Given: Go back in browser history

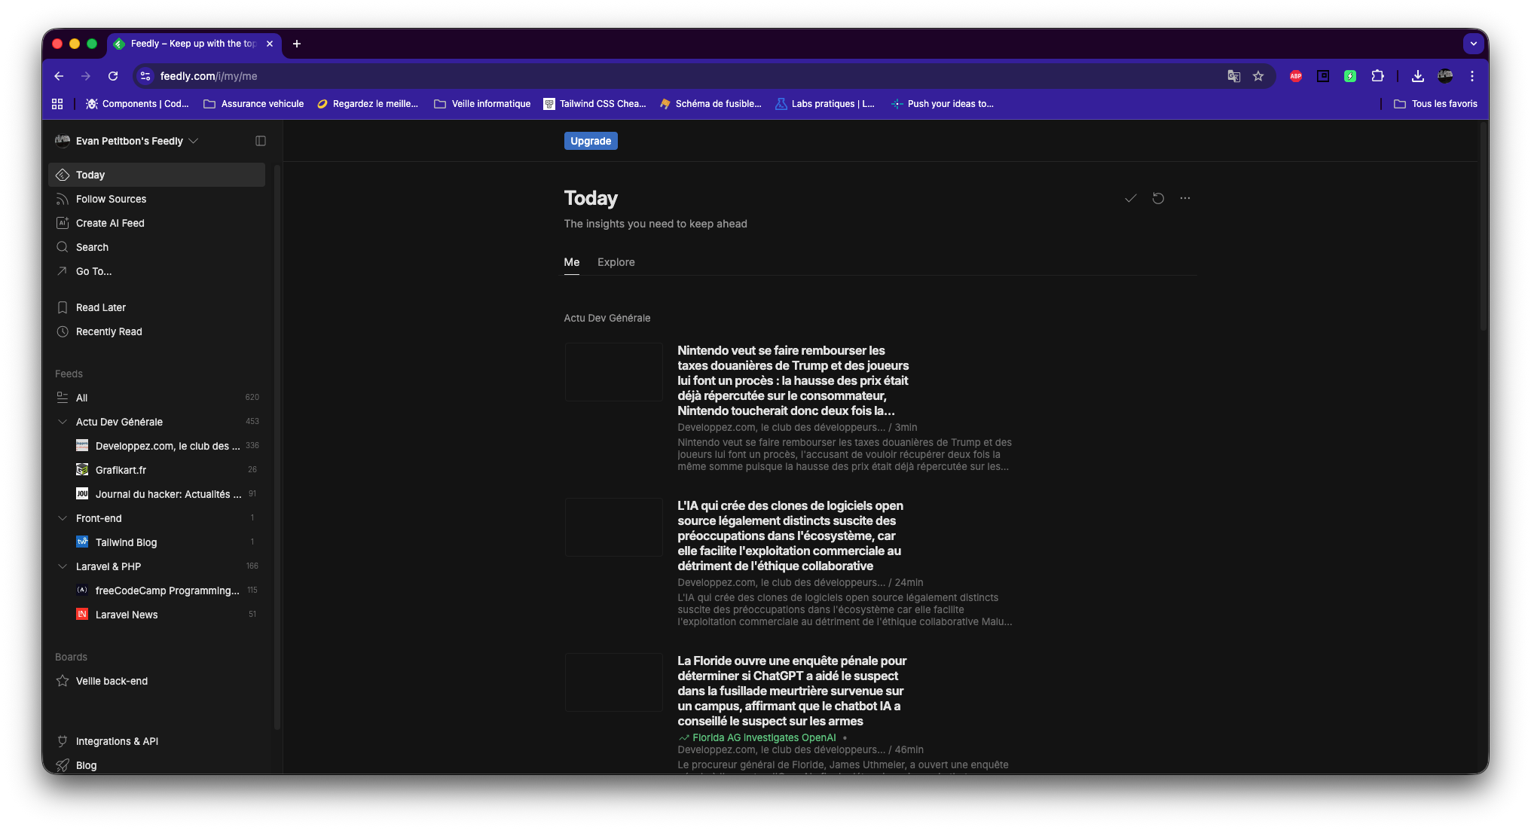Looking at the screenshot, I should [x=59, y=76].
